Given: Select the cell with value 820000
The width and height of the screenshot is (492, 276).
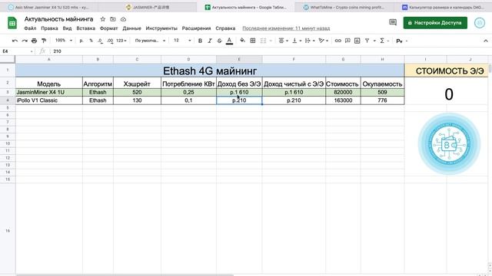Looking at the screenshot, I should [x=343, y=92].
